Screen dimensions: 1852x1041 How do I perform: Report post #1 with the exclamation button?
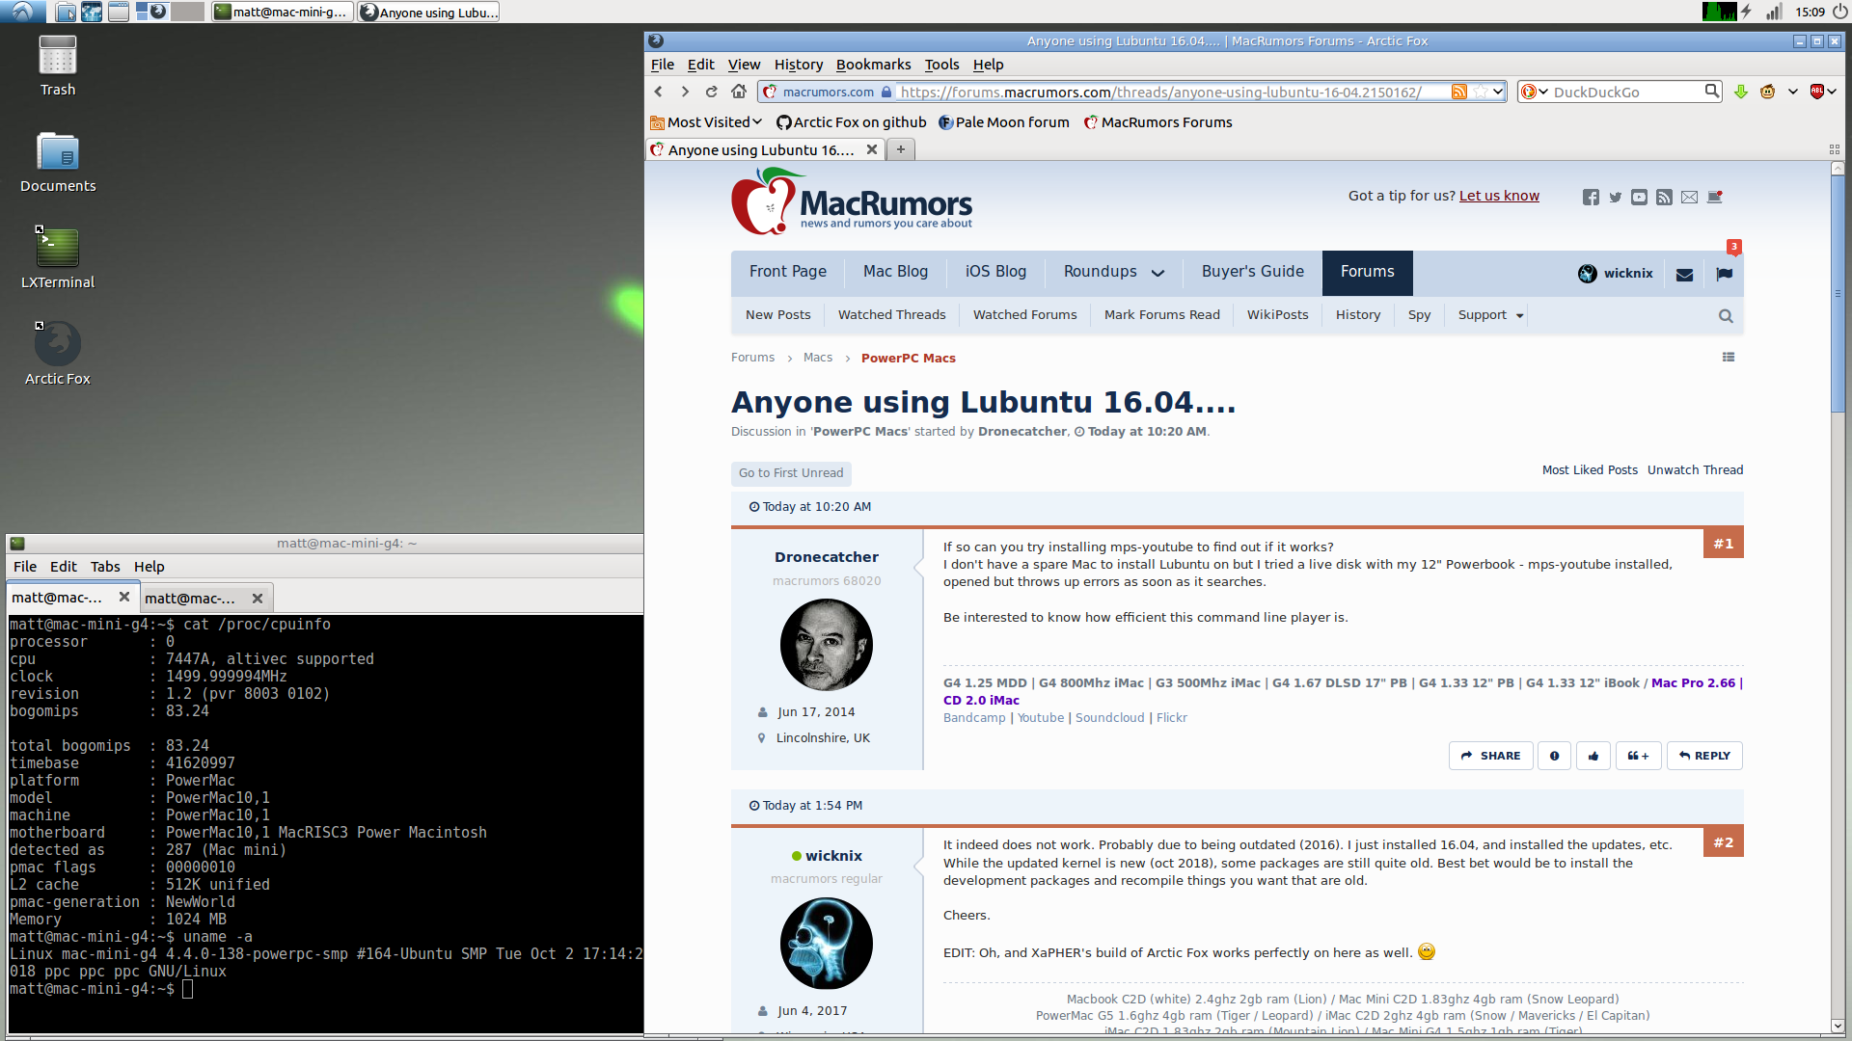1554,756
